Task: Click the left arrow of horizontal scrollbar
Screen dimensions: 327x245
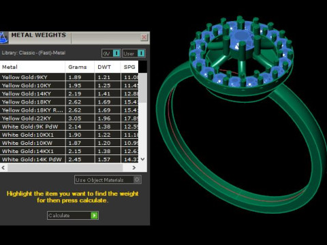Action: pyautogui.click(x=3, y=167)
